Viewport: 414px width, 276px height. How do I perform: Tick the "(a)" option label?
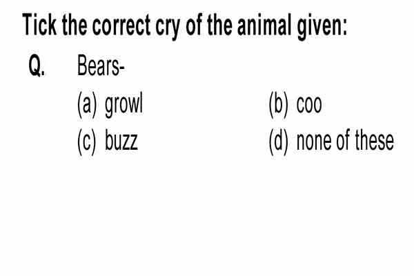coord(87,104)
